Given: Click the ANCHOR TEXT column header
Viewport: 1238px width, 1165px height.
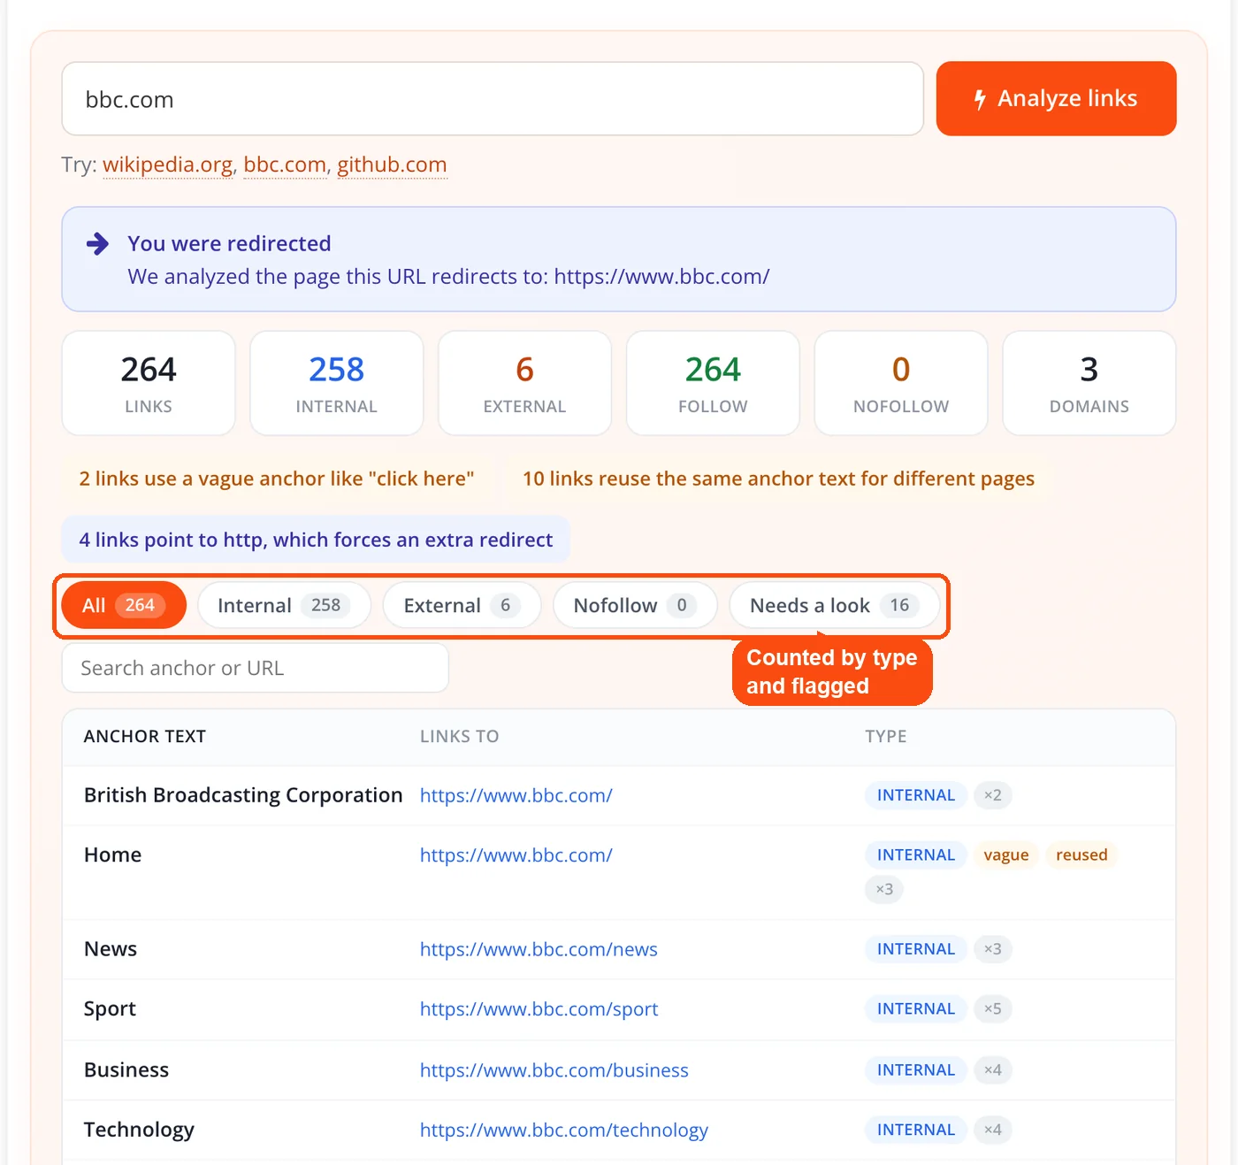Looking at the screenshot, I should [145, 736].
